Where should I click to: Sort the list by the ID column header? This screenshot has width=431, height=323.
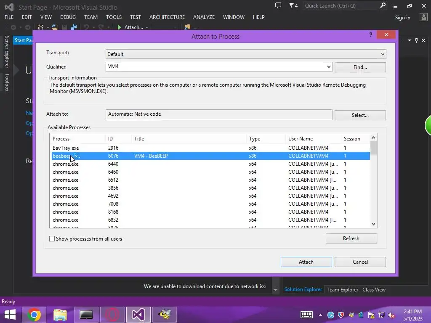[118, 139]
